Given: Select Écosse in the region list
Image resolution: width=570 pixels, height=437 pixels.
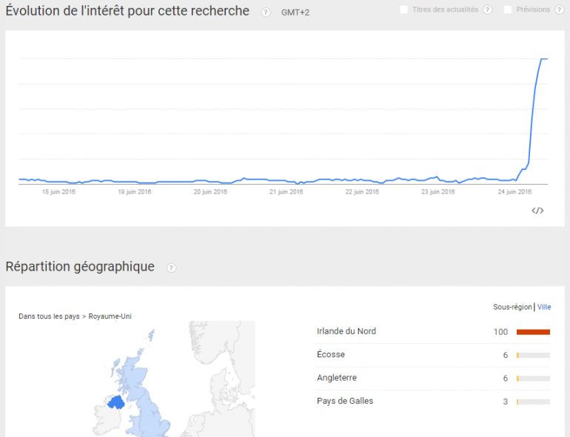Looking at the screenshot, I should click(331, 355).
